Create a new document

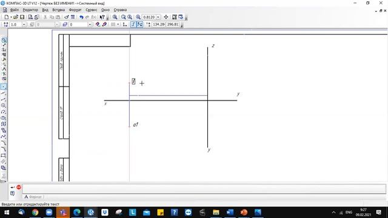click(x=7, y=17)
